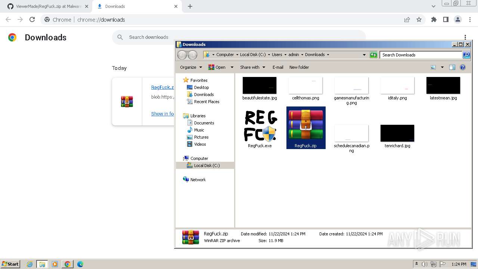The width and height of the screenshot is (478, 269).
Task: Click Open toolbar button
Action: pos(217,67)
